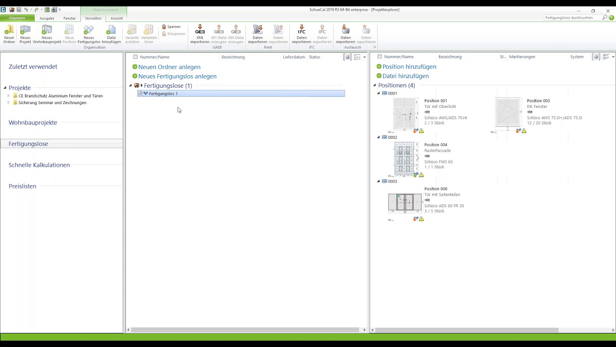Open right panel view options dropdown
616x347 pixels.
point(613,57)
